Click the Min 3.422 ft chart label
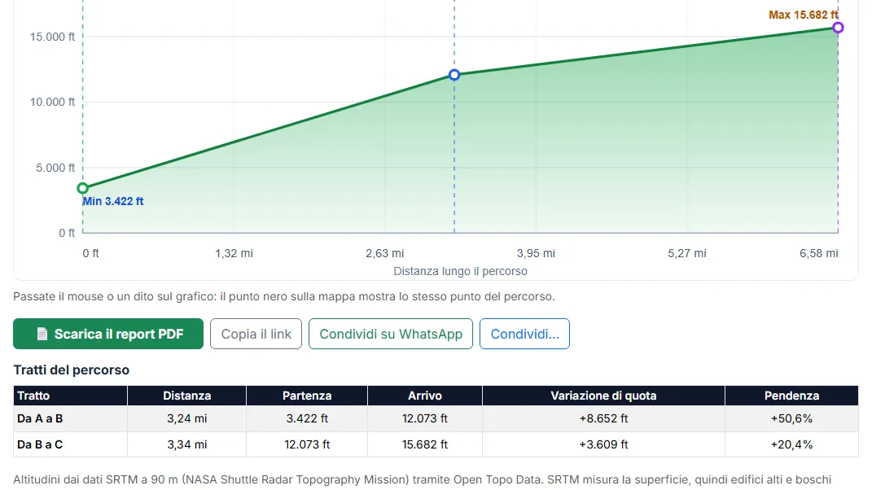This screenshot has width=872, height=490. pos(113,201)
